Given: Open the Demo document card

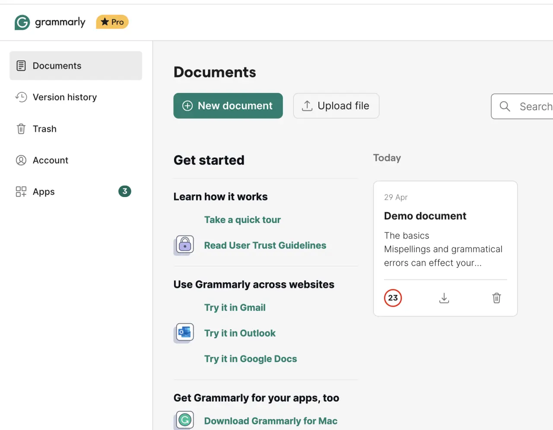Looking at the screenshot, I should point(445,248).
